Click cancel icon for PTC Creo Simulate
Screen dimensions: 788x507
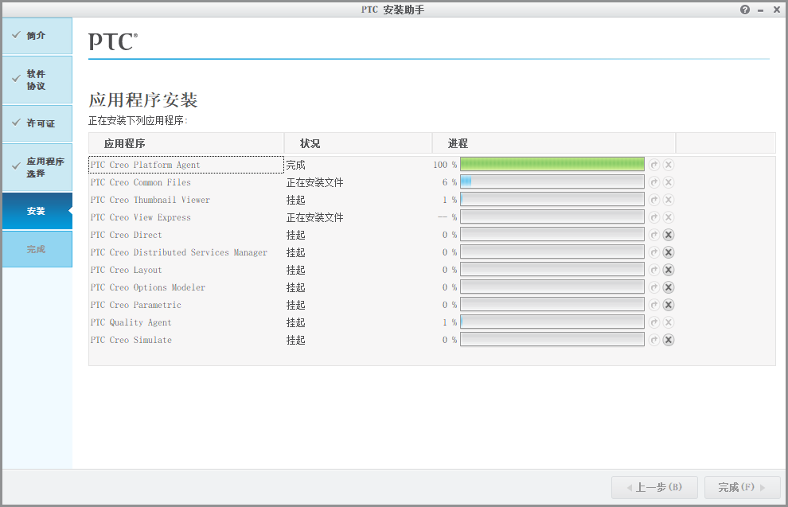point(668,340)
